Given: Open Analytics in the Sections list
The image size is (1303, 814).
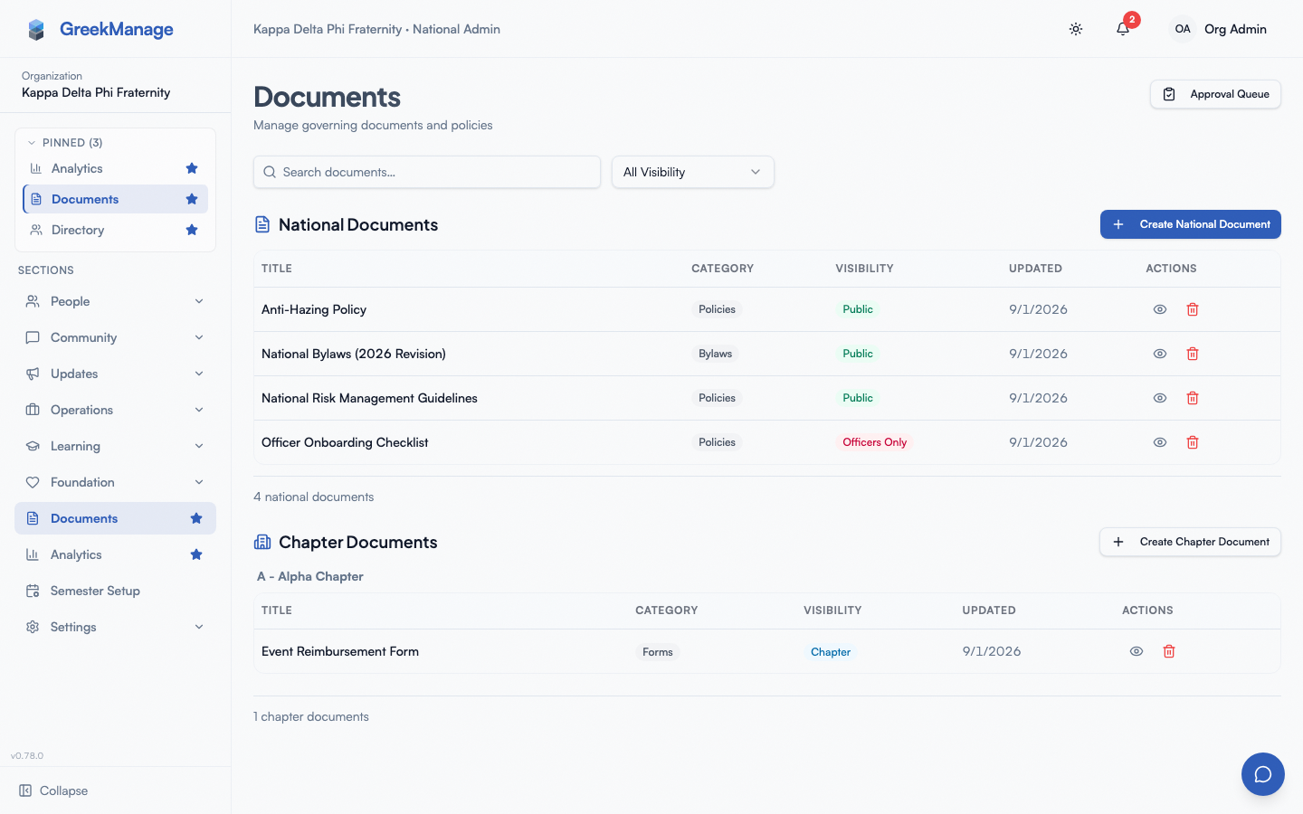Looking at the screenshot, I should tap(115, 554).
